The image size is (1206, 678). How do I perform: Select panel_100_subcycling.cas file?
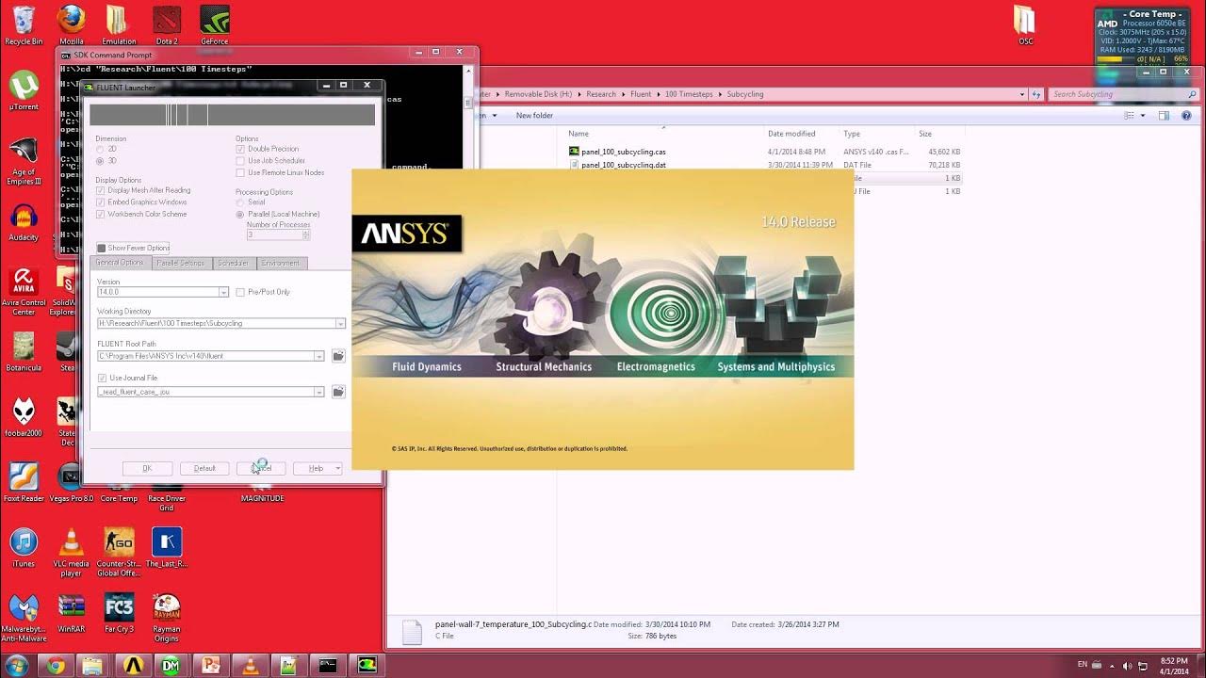pyautogui.click(x=624, y=152)
